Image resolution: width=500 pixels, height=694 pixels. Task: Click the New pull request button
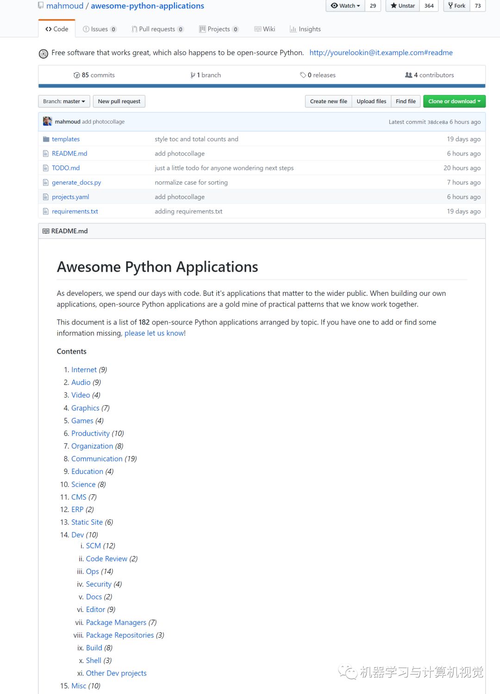[x=119, y=101]
